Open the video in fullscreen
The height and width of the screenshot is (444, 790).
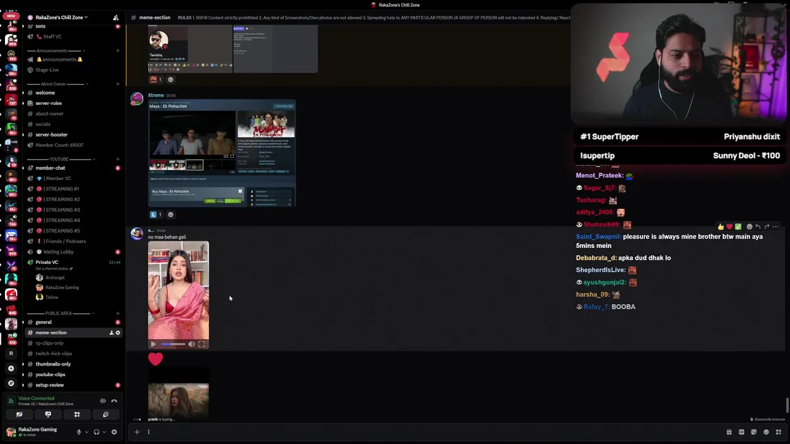click(x=201, y=344)
